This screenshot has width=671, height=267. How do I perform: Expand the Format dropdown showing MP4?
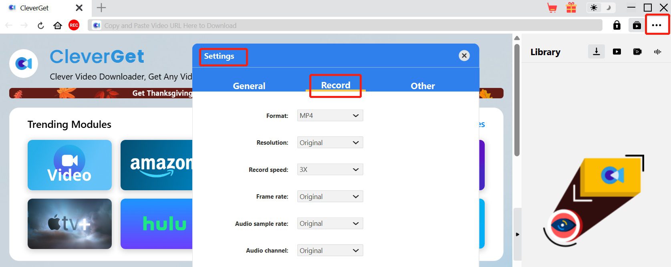click(x=330, y=116)
